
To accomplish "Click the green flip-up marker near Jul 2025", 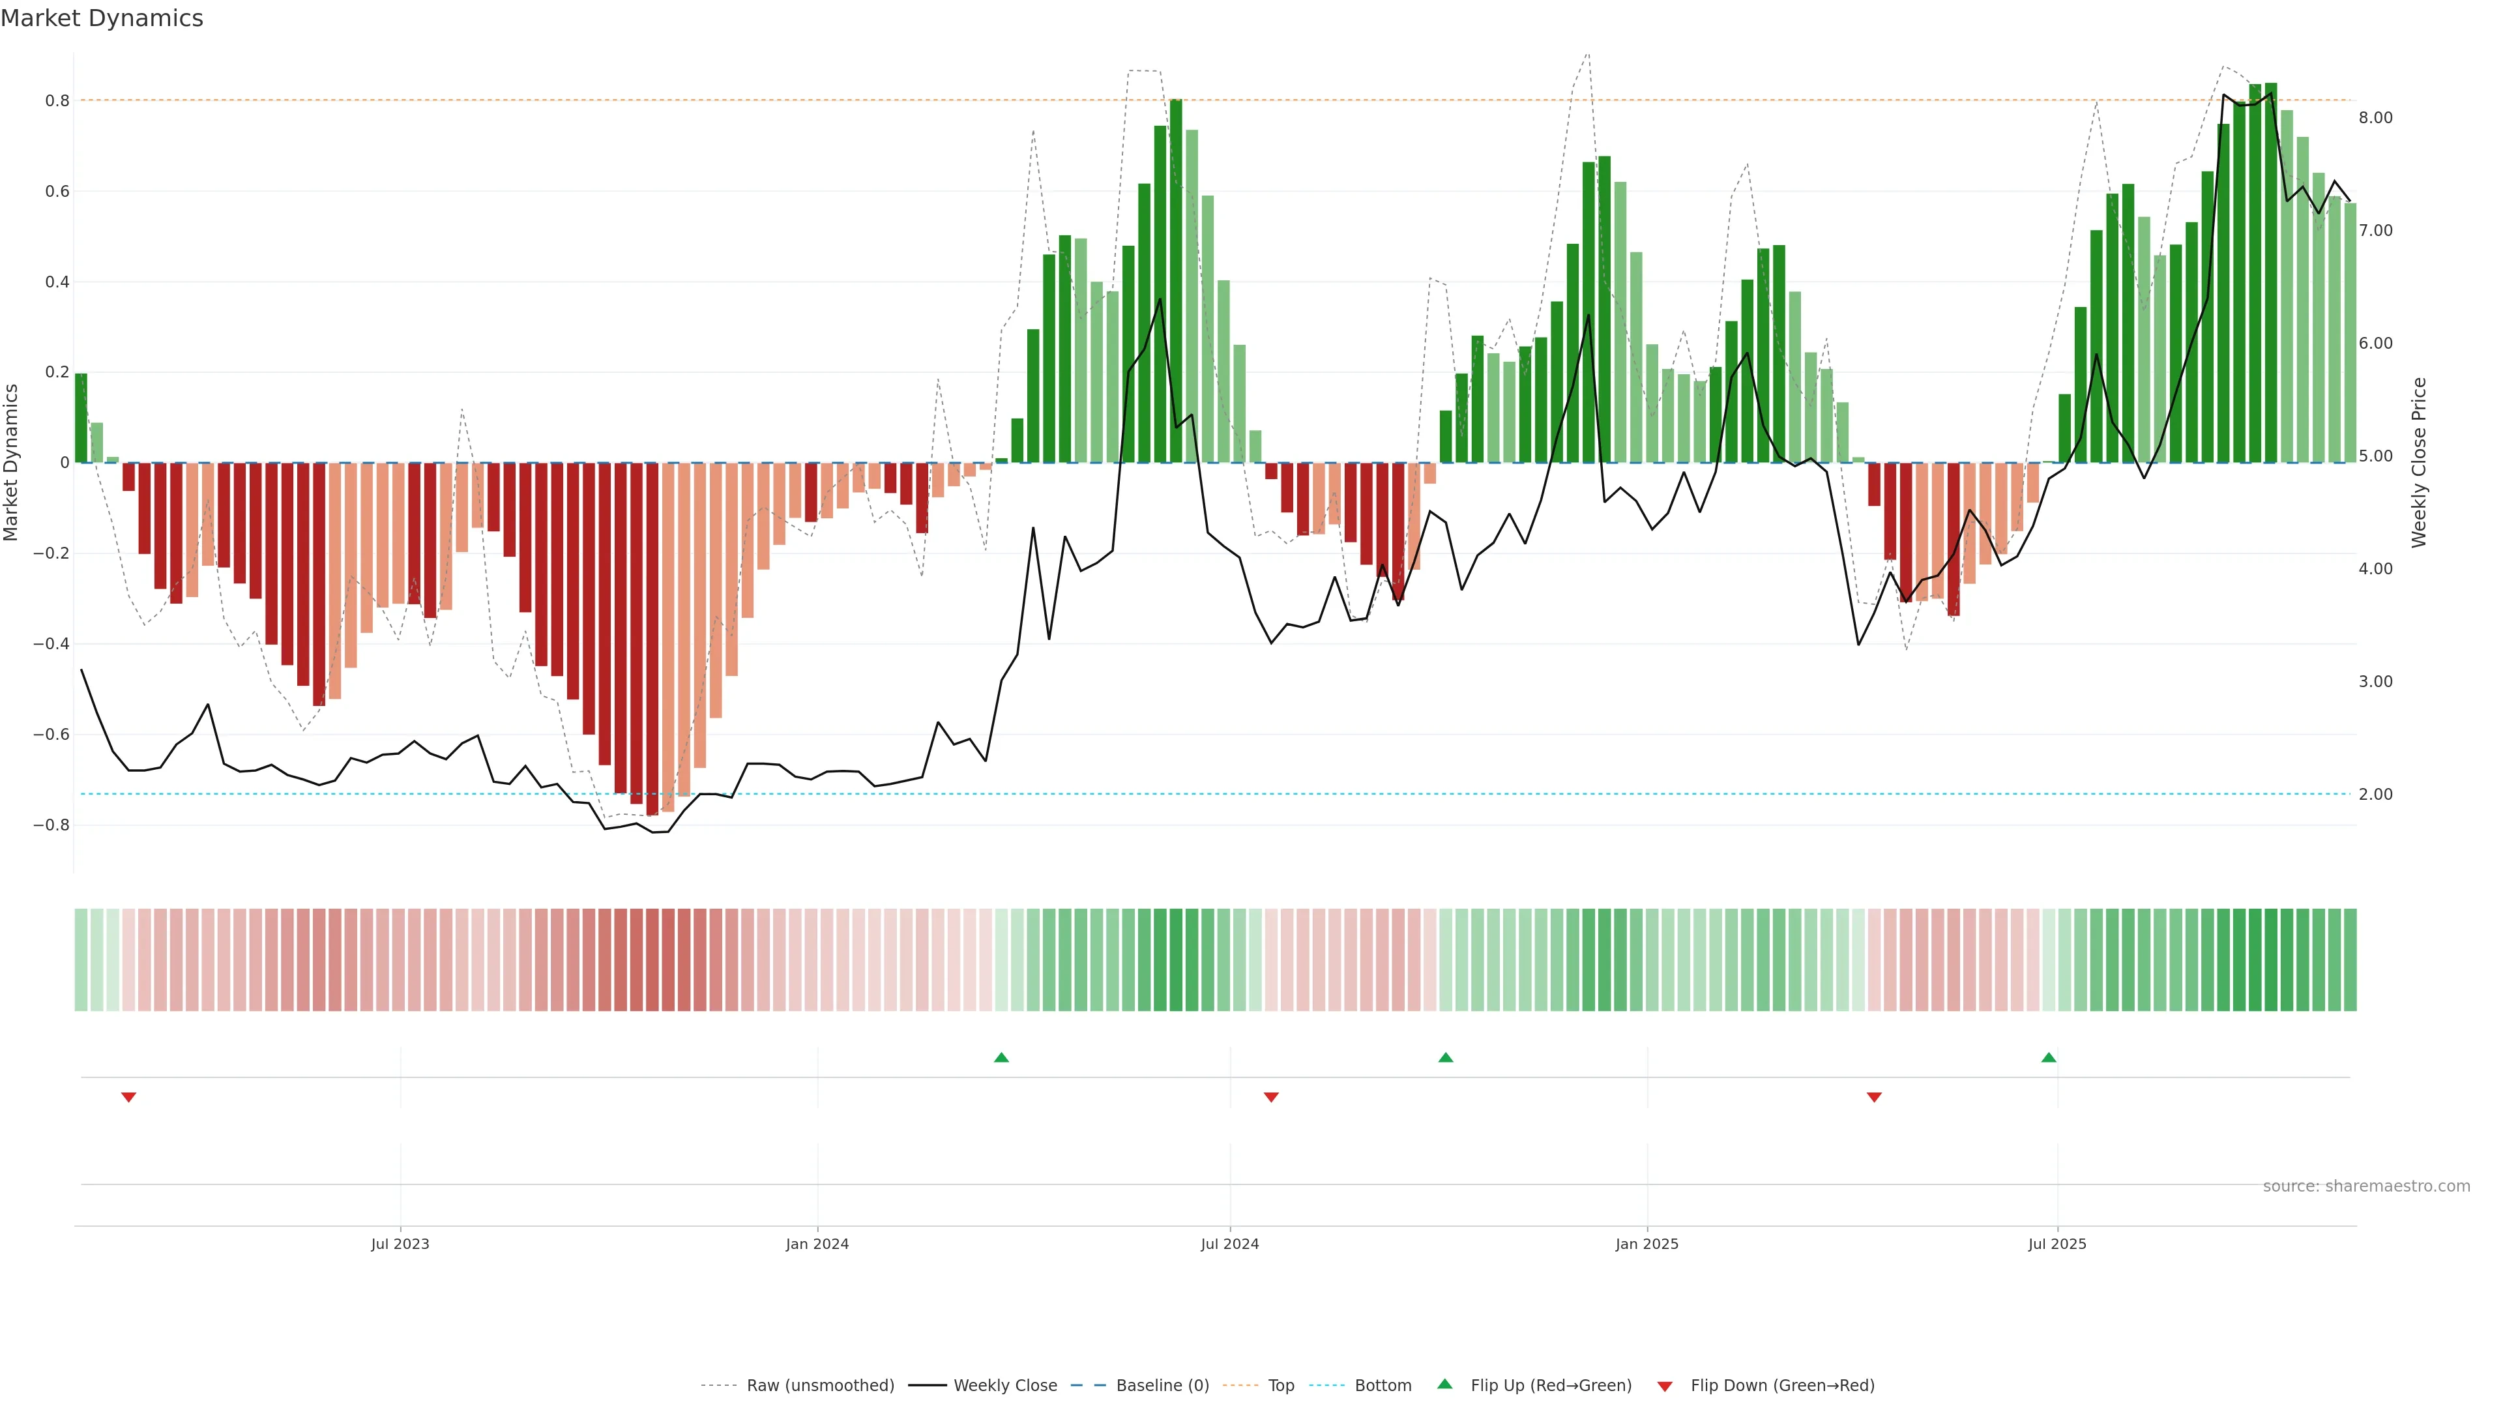I will tap(2048, 1057).
